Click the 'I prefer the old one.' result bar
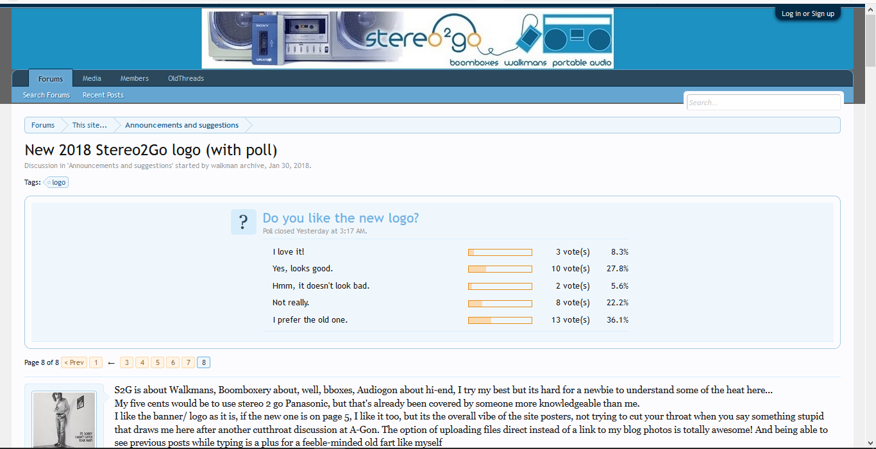The height and width of the screenshot is (449, 876). click(x=500, y=320)
